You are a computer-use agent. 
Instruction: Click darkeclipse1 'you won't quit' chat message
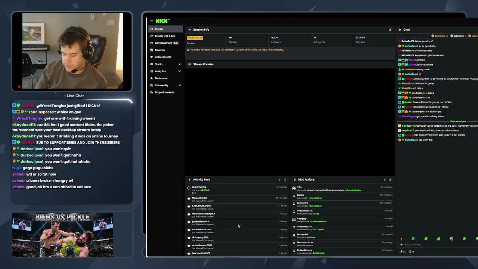coord(416,140)
